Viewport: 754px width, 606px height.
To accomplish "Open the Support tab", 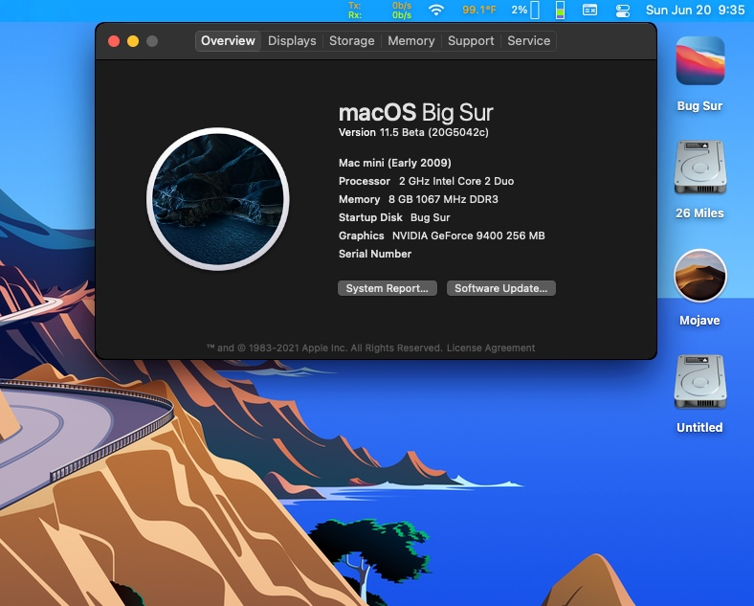I will [471, 41].
